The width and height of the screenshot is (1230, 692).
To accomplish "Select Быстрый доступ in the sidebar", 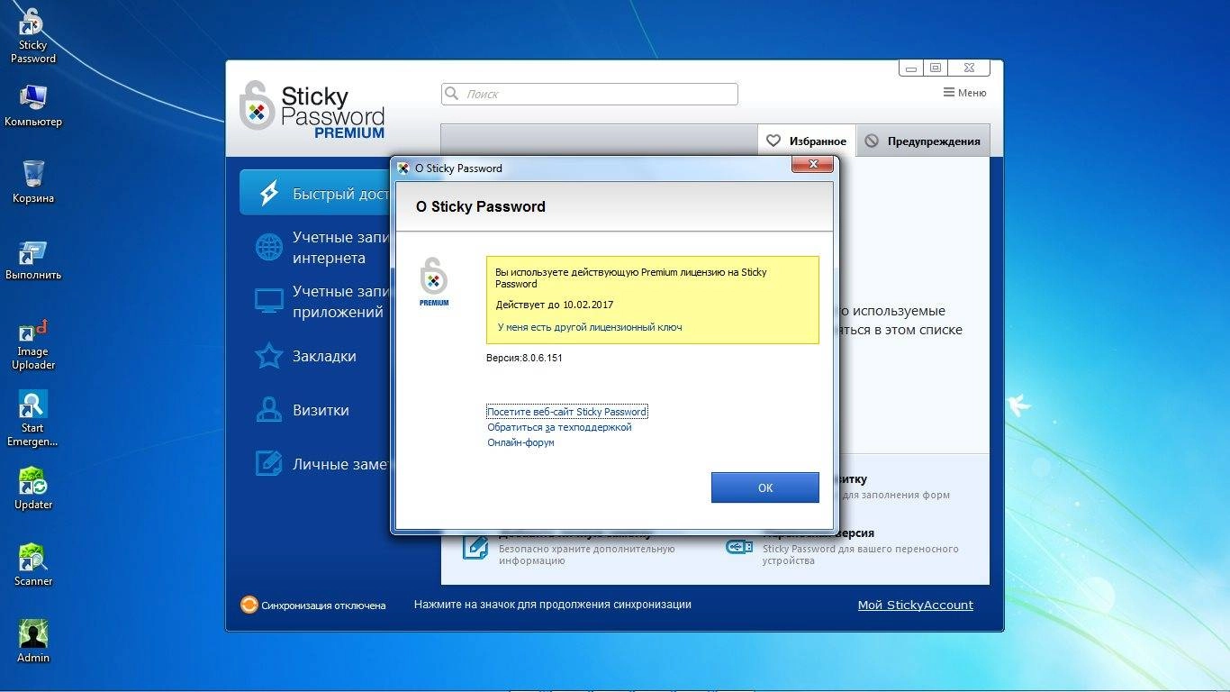I will (315, 193).
